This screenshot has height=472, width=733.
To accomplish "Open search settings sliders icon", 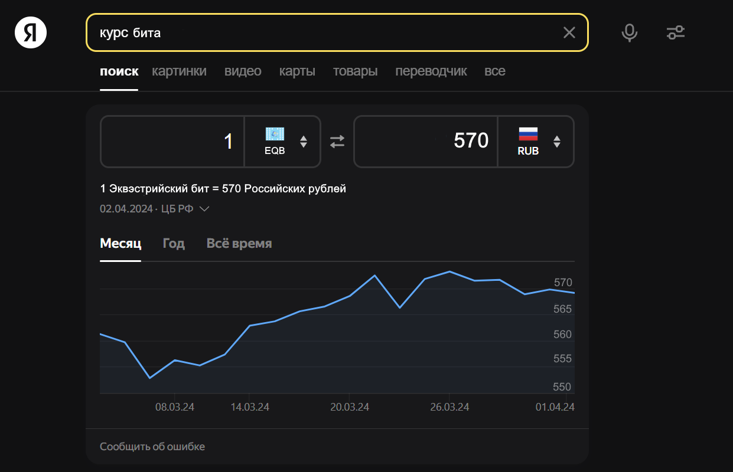I will point(675,32).
